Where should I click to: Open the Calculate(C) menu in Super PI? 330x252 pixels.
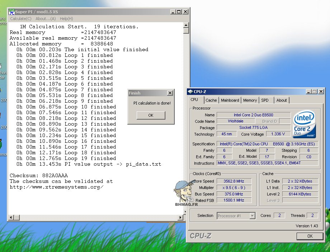(21, 19)
